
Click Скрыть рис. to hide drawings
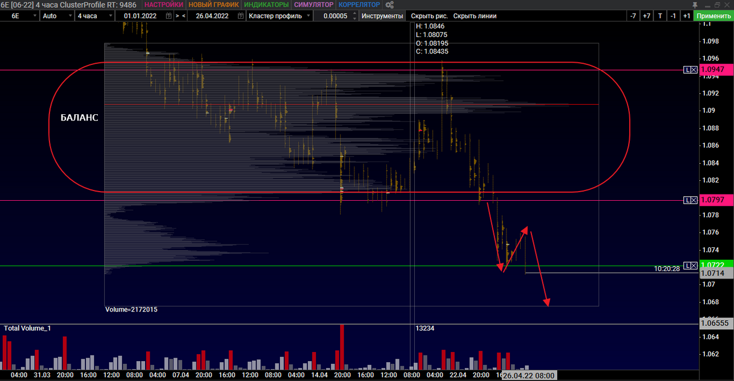[x=429, y=16]
